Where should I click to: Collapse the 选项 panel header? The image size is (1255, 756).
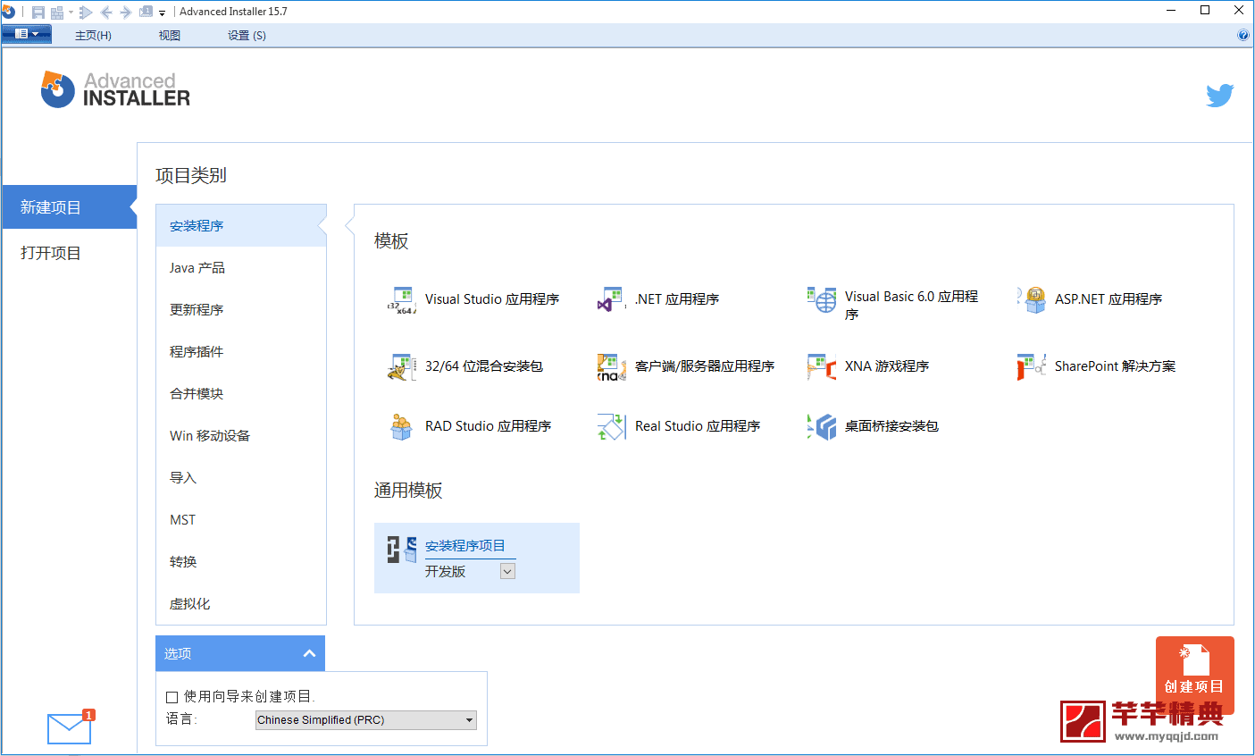point(240,653)
